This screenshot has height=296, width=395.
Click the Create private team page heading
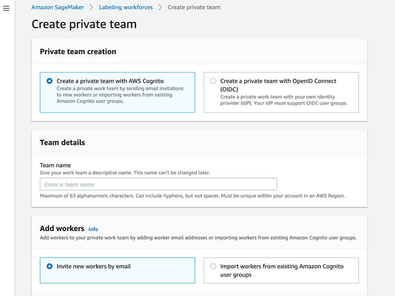click(x=84, y=24)
